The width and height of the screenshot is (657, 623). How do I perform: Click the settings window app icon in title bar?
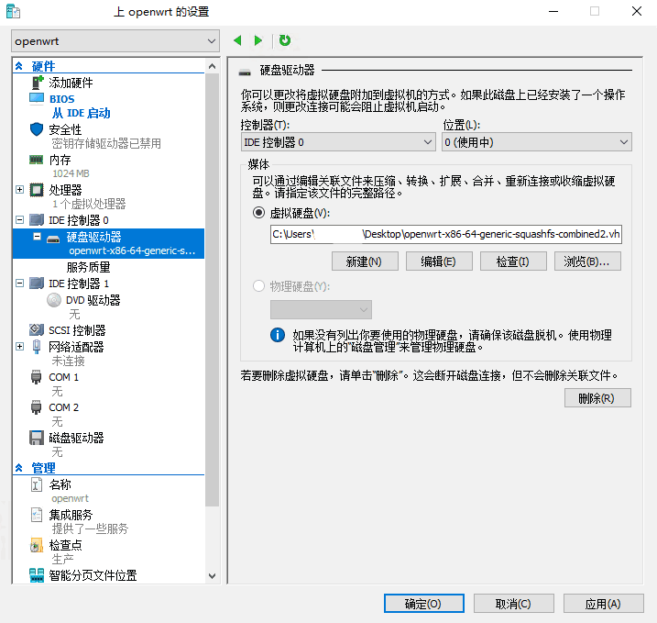13,11
